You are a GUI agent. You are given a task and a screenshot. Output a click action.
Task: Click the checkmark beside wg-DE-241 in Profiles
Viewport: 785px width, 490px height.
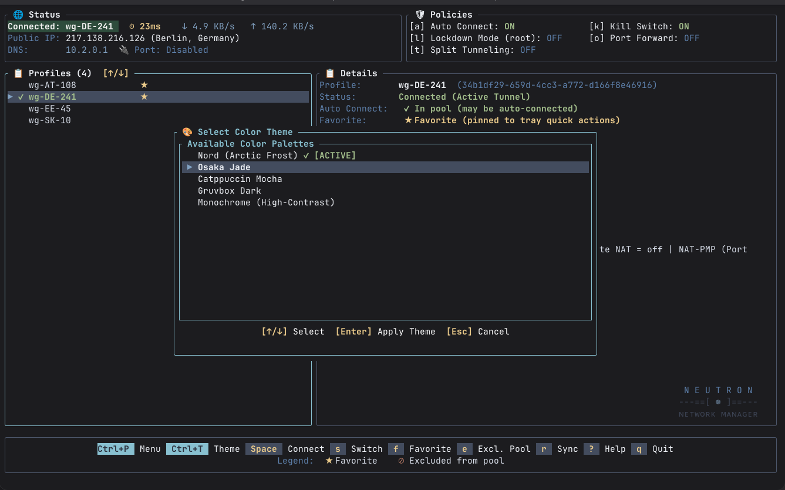coord(21,97)
